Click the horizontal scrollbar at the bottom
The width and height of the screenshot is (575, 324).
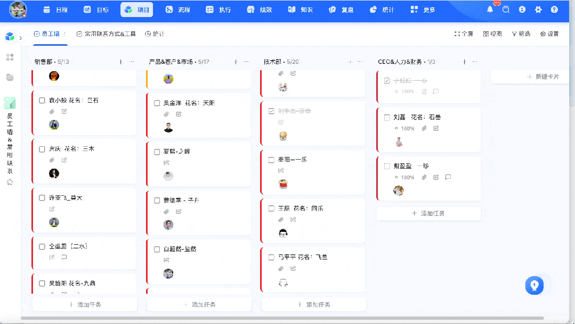click(x=282, y=318)
